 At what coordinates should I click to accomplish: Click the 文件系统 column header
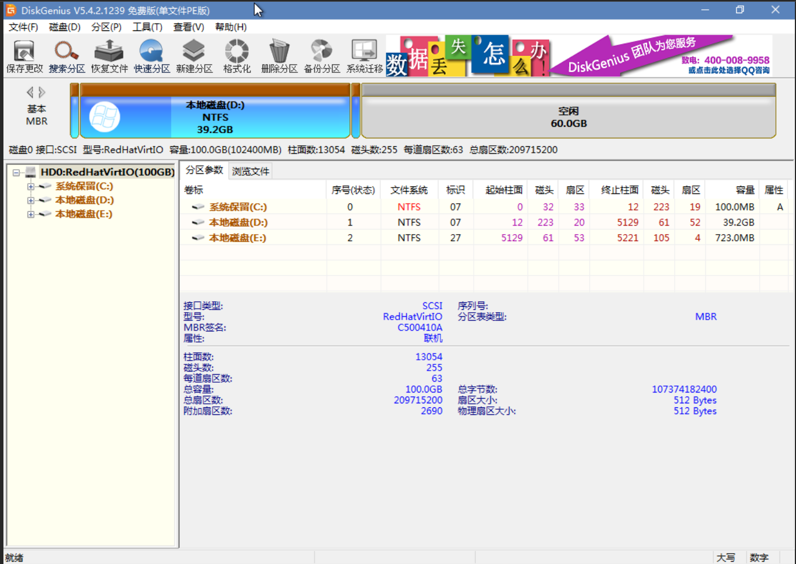coord(409,190)
